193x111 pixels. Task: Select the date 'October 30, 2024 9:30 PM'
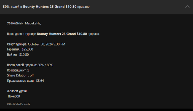coord(47,44)
